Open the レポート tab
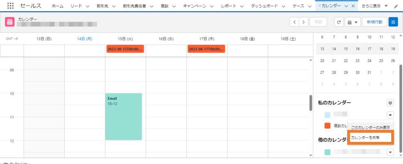This screenshot has height=164, width=403. click(229, 6)
